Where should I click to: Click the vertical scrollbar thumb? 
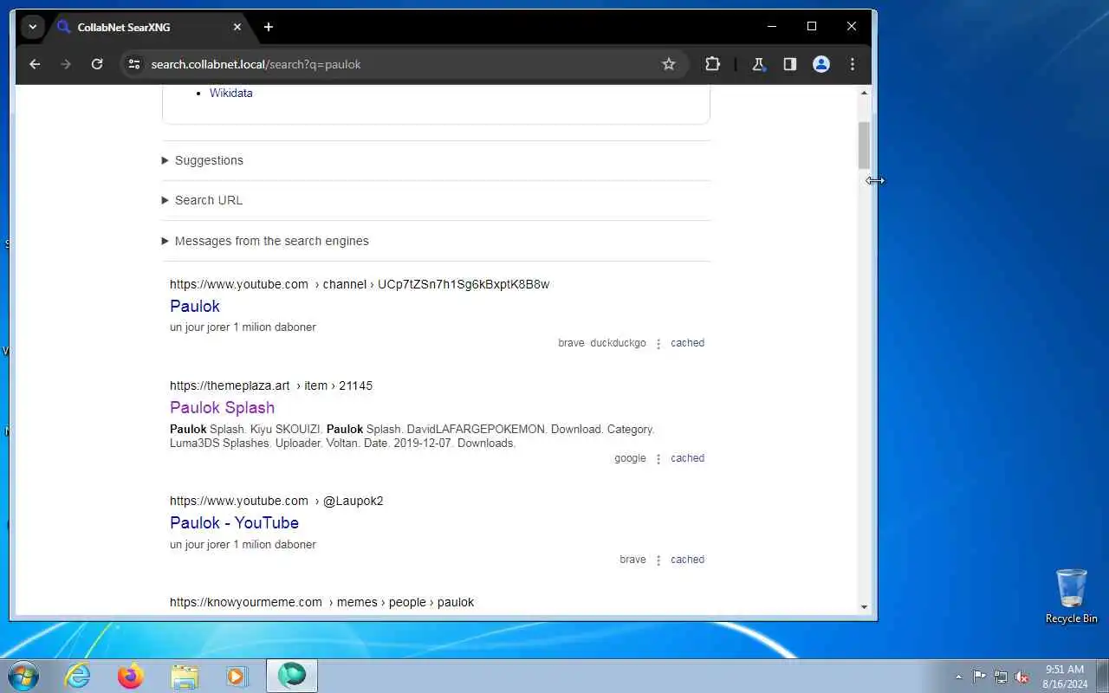click(x=864, y=146)
